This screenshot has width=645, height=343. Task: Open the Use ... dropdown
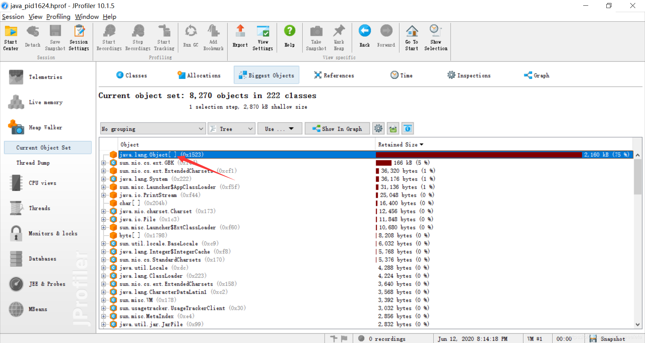279,129
